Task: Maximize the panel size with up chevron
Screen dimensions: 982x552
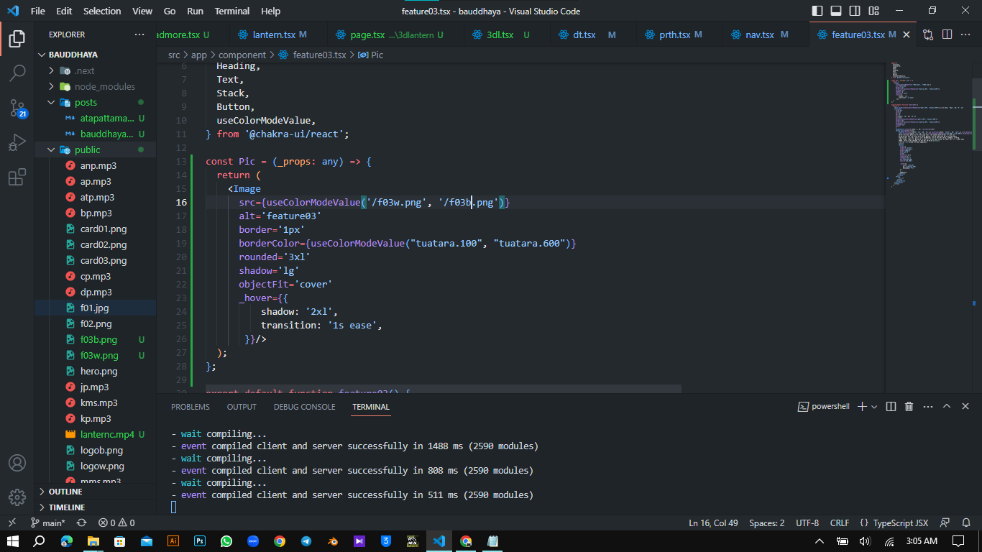Action: point(947,407)
